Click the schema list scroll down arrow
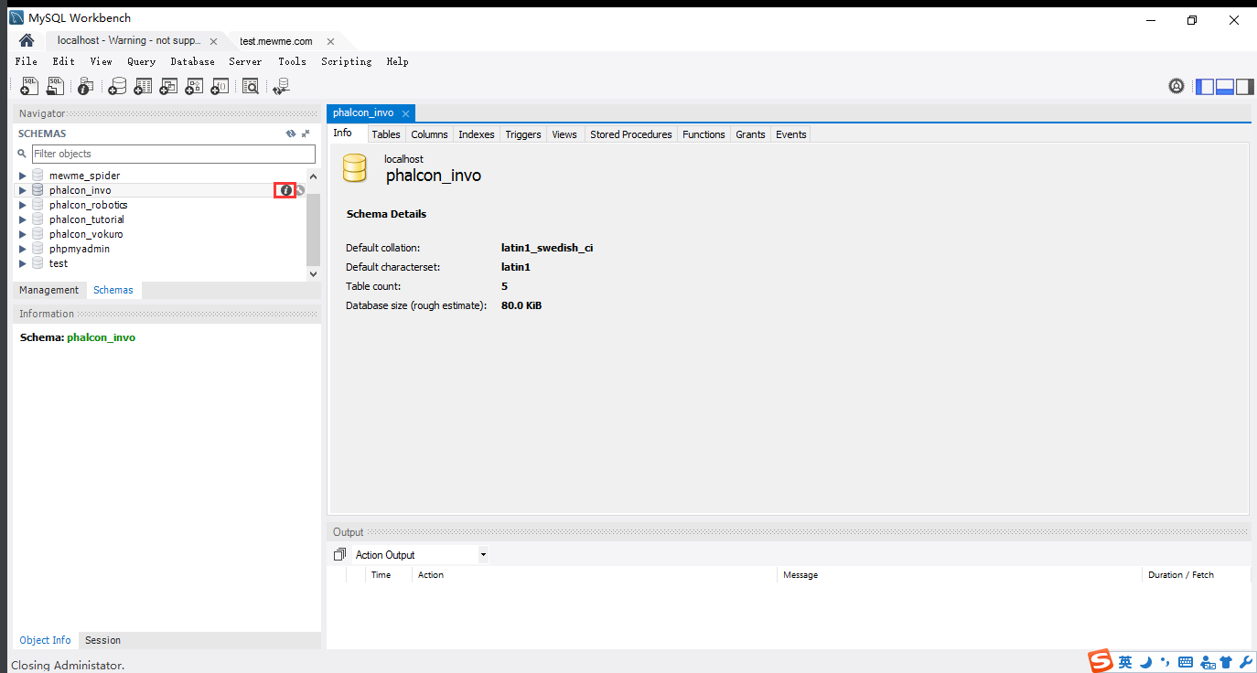Image resolution: width=1257 pixels, height=673 pixels. click(x=314, y=273)
